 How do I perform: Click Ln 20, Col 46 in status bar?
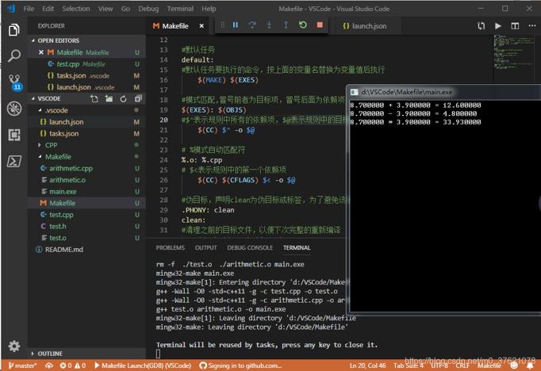[367, 365]
